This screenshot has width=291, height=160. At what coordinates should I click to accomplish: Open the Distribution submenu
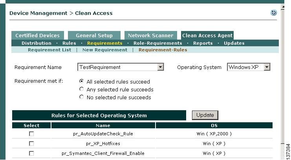pos(37,43)
